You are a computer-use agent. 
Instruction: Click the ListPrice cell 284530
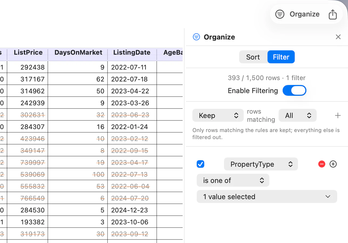coord(28,210)
